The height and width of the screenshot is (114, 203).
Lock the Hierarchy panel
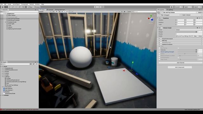click(36, 10)
